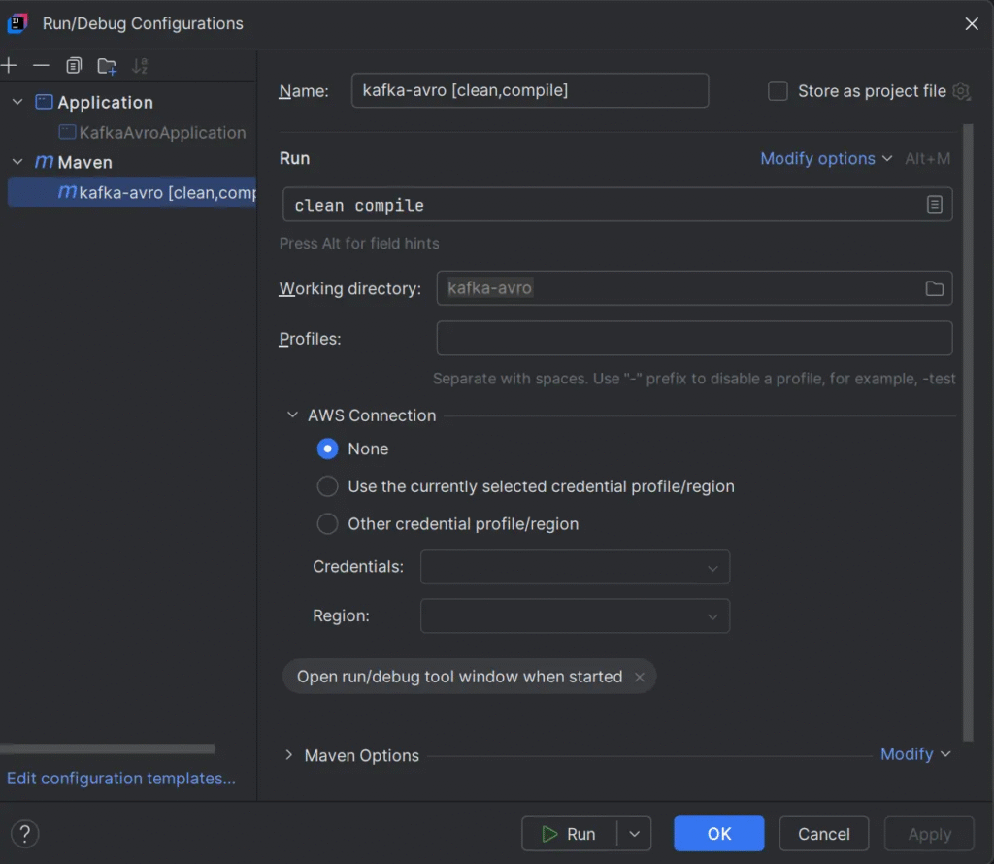
Task: Click the Copy Configuration icon
Action: click(x=74, y=66)
